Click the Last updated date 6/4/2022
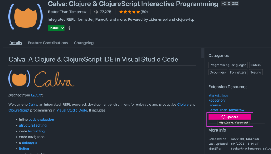271x154 pixels. [x=245, y=144]
